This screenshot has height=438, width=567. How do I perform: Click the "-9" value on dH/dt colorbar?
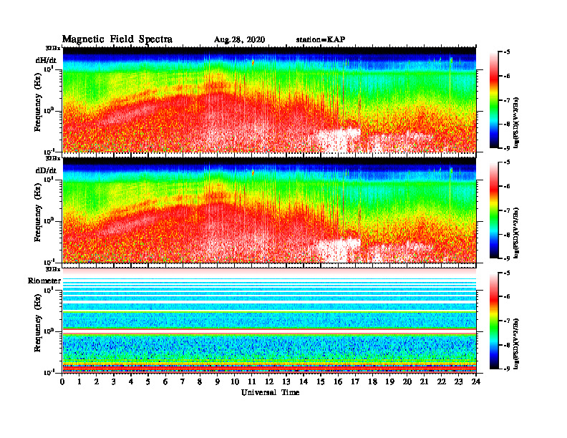(x=507, y=148)
